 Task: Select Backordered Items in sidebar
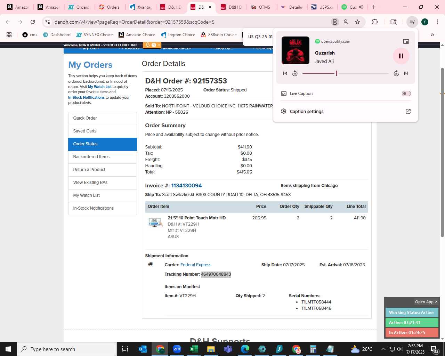(x=103, y=157)
